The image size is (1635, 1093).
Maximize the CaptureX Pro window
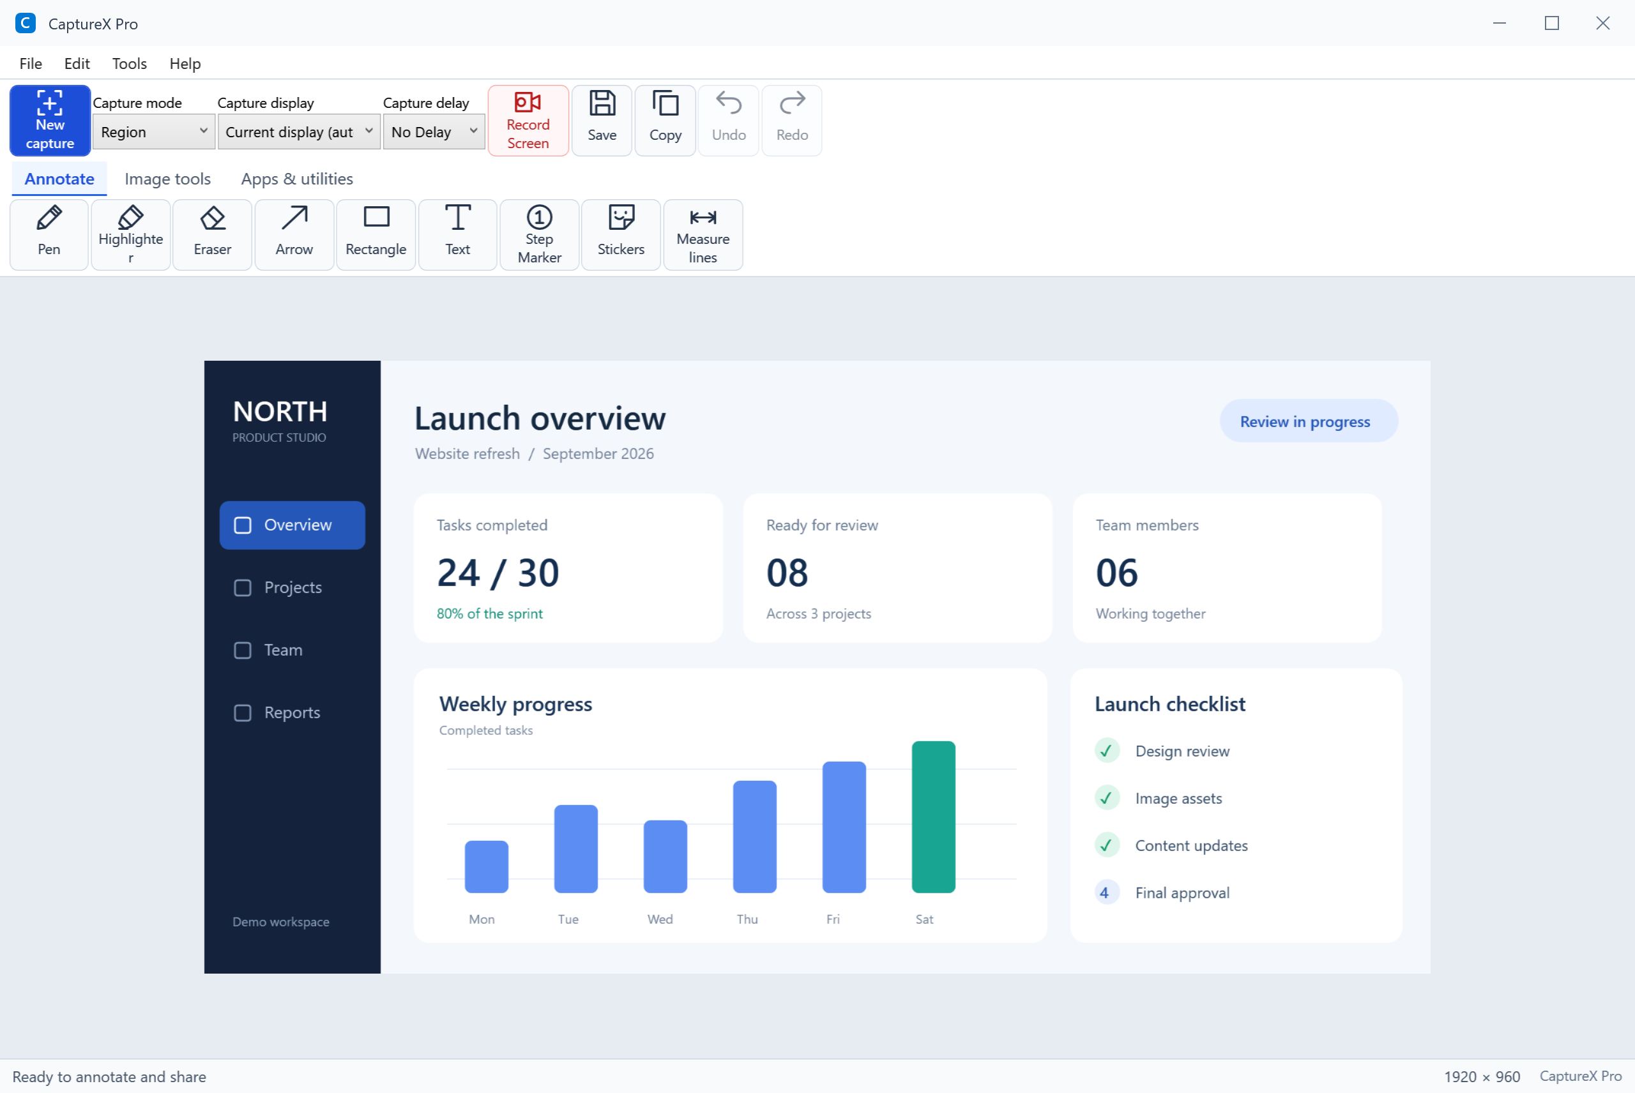pos(1551,23)
